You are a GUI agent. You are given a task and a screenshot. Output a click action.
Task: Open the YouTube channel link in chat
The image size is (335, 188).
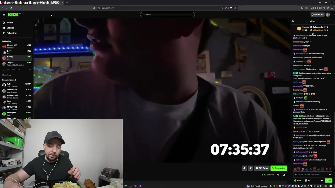[312, 122]
